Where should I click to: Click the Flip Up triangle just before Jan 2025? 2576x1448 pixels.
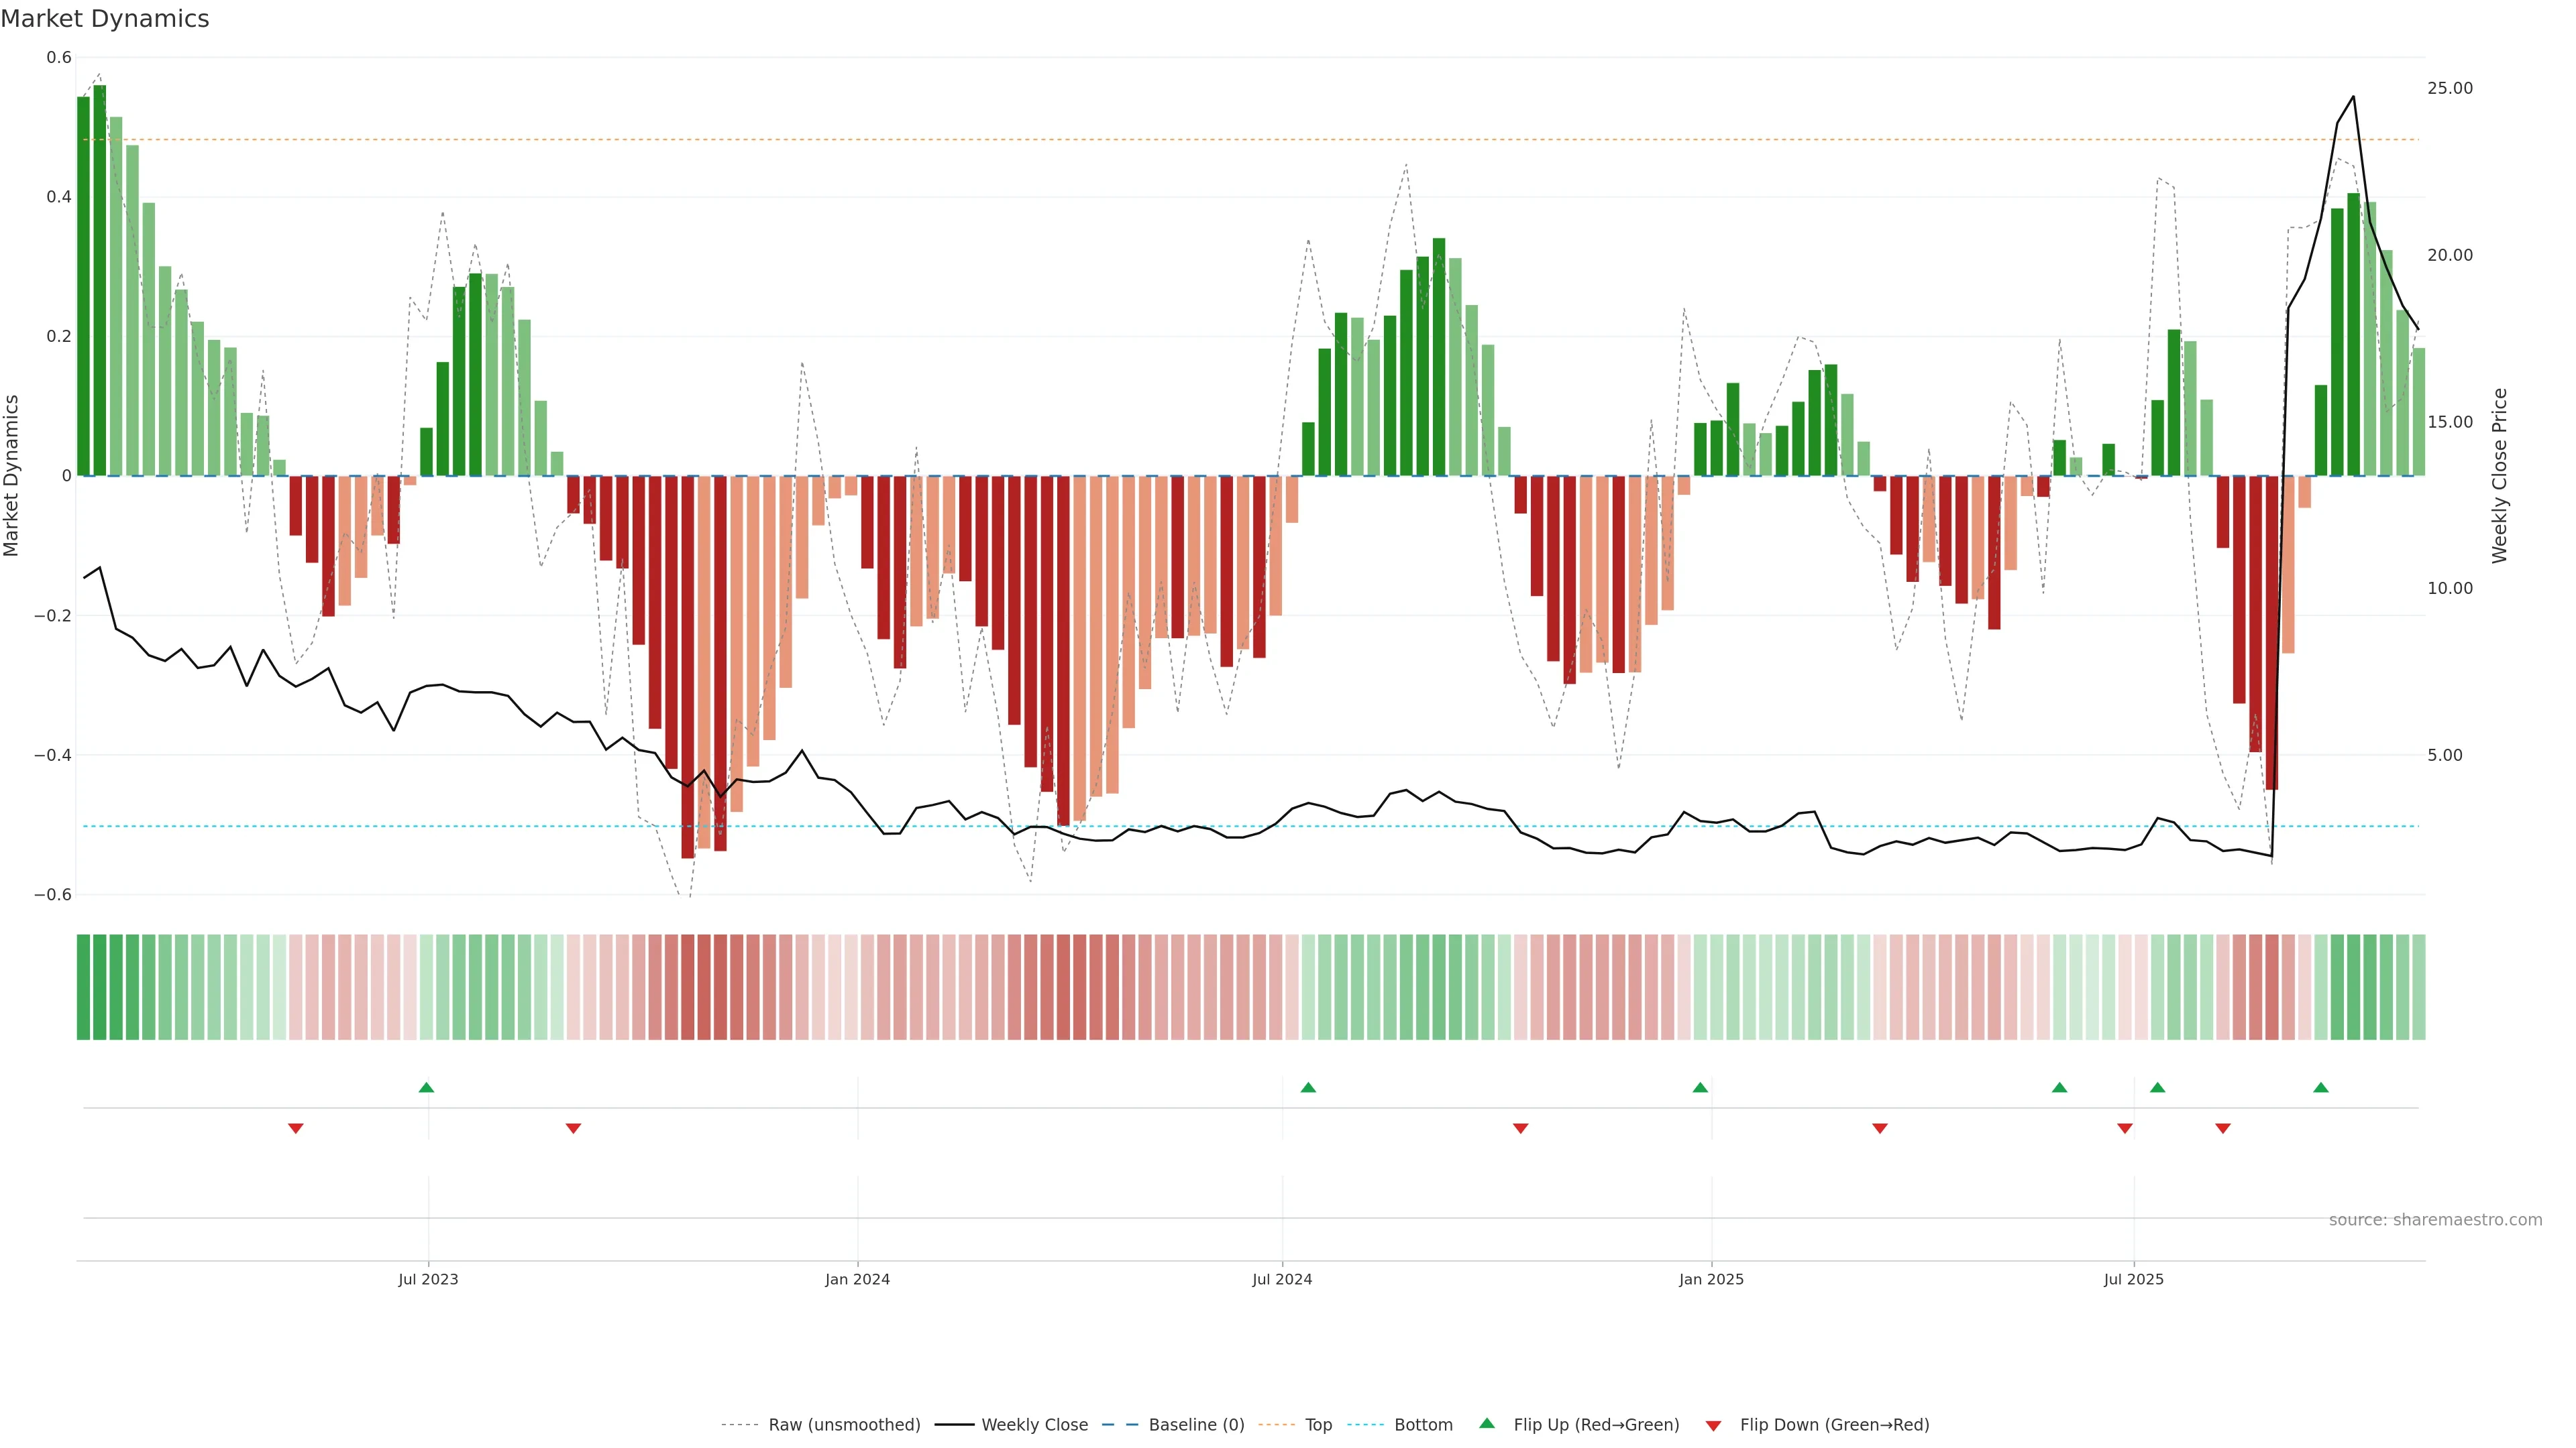pyautogui.click(x=1700, y=1087)
